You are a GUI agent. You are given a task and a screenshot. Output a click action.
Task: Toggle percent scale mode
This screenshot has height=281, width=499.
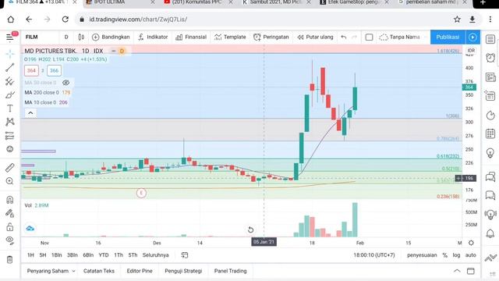click(445, 255)
